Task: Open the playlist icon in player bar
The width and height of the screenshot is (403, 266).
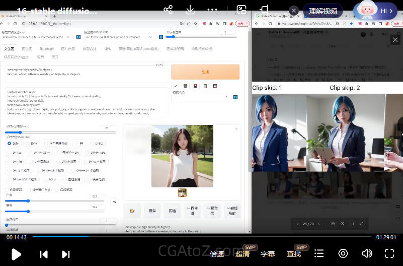Action: 319,253
